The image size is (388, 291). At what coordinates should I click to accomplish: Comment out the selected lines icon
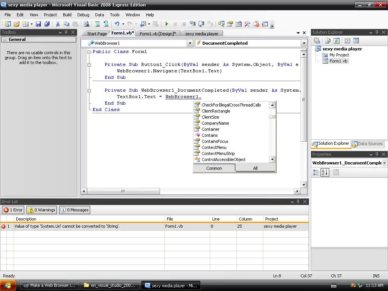[97, 24]
